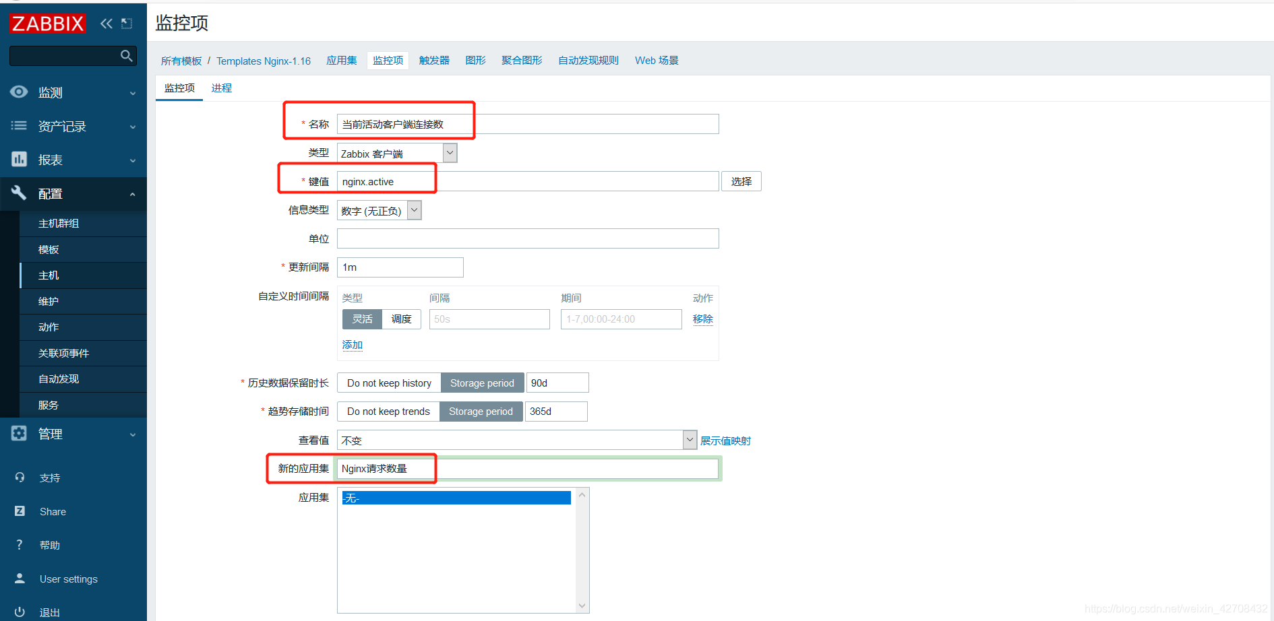Switch to the 进程 tab

pos(221,88)
